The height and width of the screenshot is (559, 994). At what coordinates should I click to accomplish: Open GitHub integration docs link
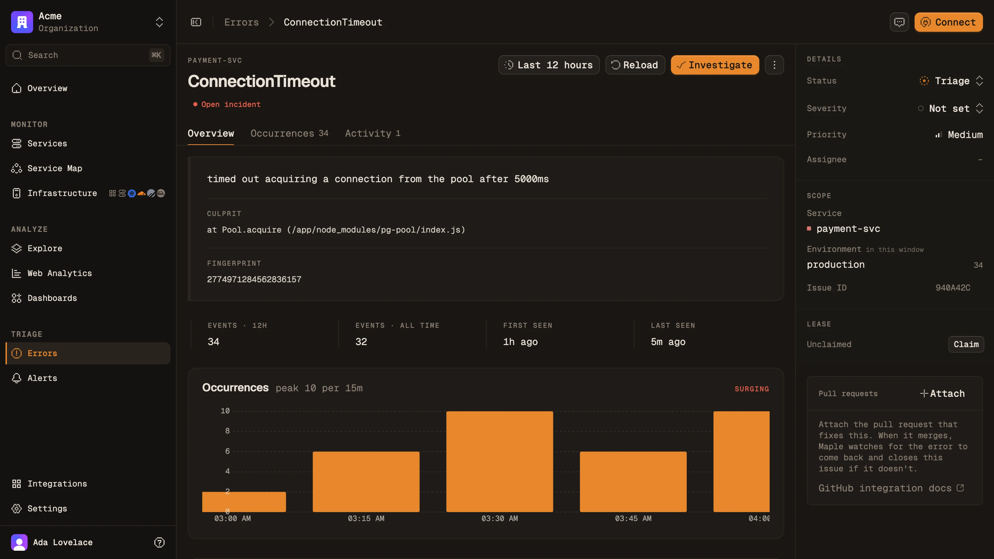(x=891, y=488)
